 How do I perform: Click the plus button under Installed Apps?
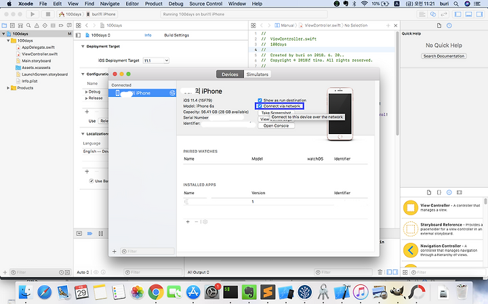(x=188, y=221)
